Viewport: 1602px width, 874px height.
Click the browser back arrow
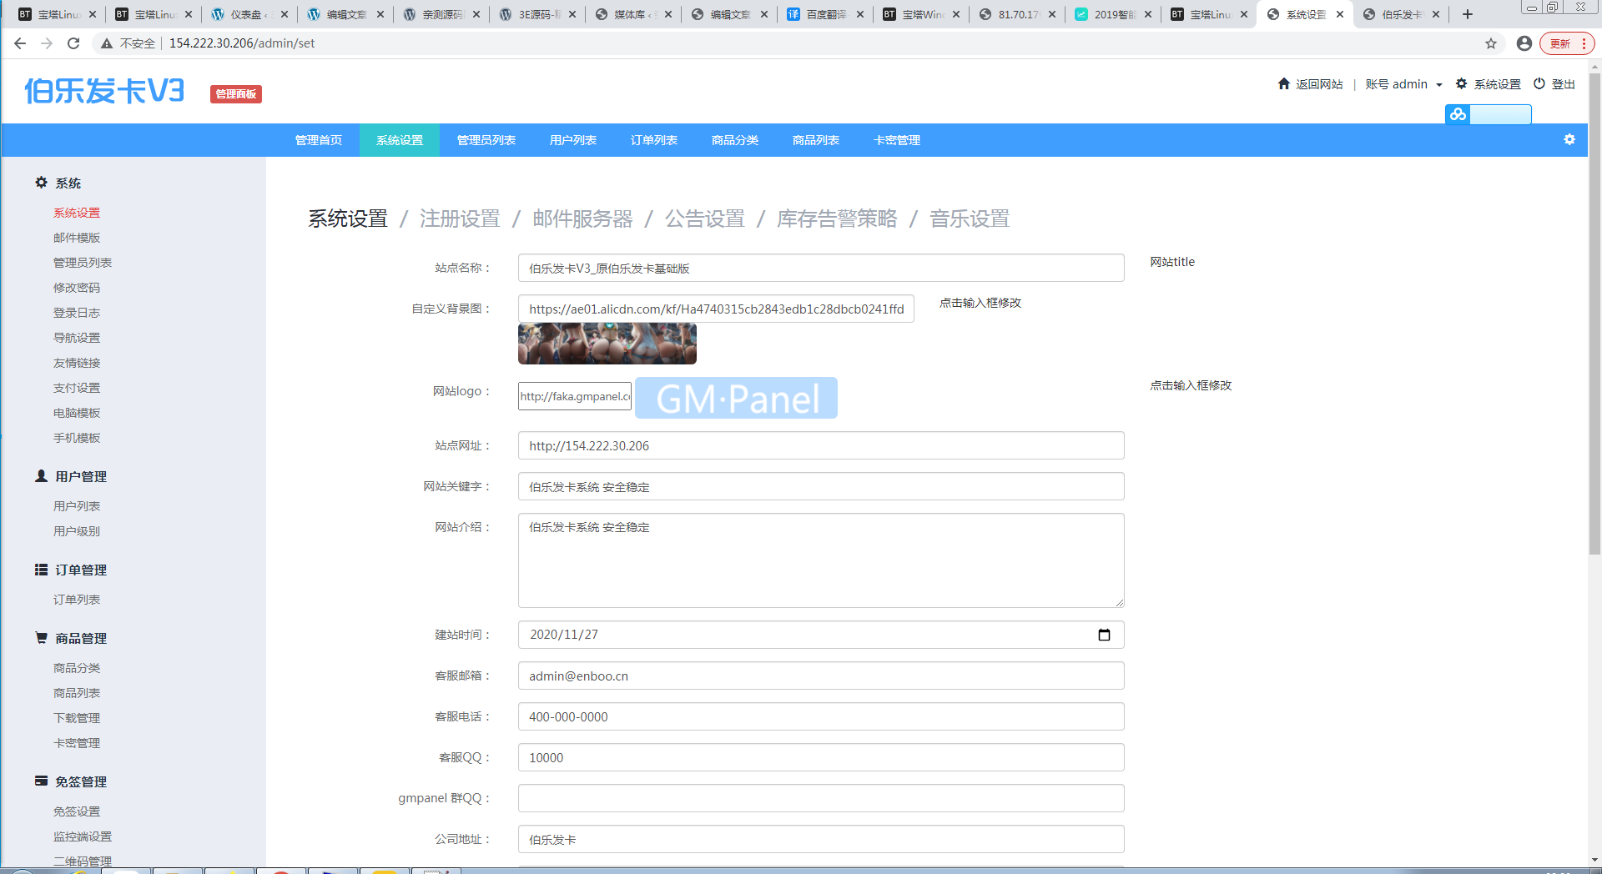[20, 43]
